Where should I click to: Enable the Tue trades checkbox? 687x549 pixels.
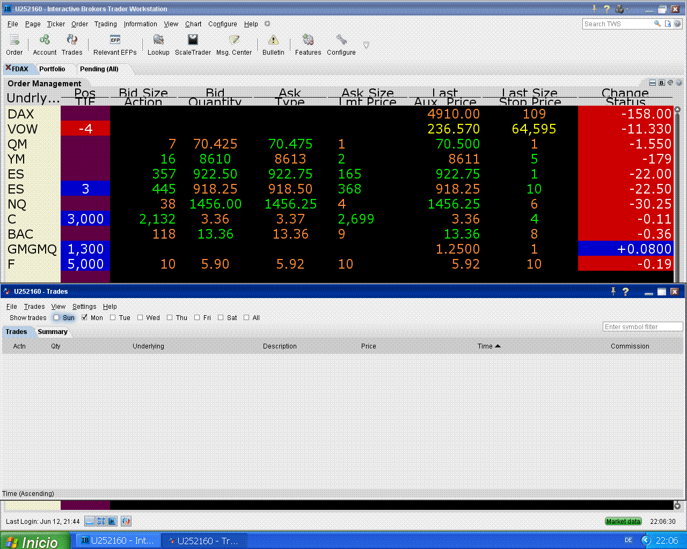tap(113, 317)
